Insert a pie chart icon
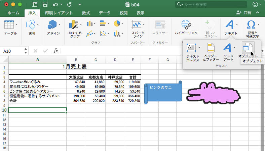 pos(117,23)
